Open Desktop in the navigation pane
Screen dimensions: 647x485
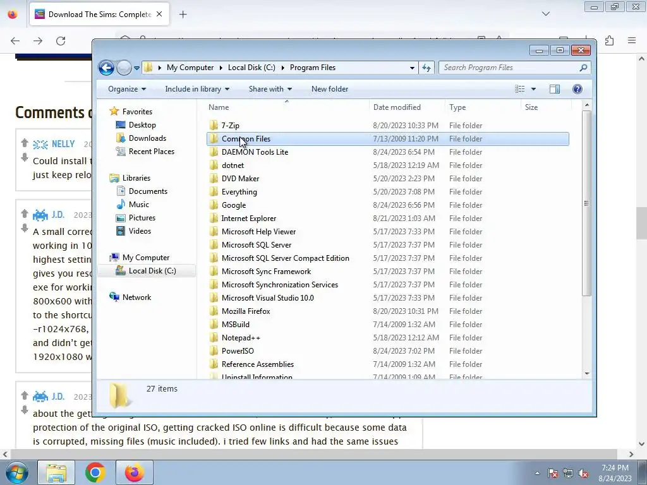click(x=142, y=125)
